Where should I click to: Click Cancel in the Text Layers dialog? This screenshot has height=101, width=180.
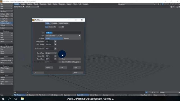click(78, 73)
